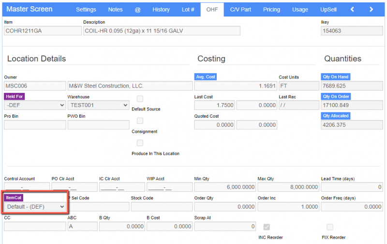
Task: Click into the Pro Bin field
Action: [35, 125]
